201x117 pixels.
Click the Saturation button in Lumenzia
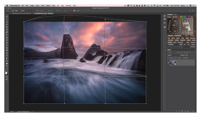[178, 36]
